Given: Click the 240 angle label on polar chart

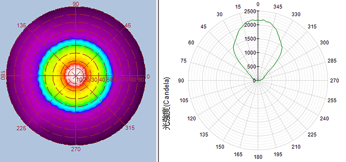Looking at the screenshot, I should pyautogui.click(x=325, y=118).
